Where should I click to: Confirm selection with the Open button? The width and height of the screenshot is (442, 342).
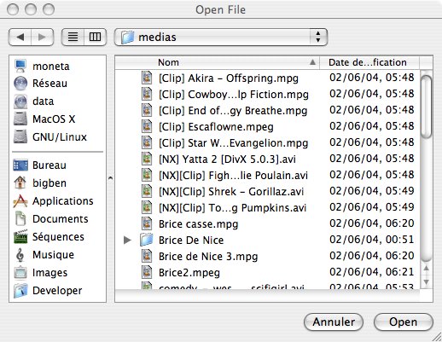(404, 322)
